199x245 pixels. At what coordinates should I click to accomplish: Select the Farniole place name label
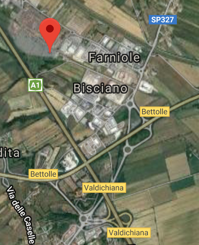click(x=115, y=57)
